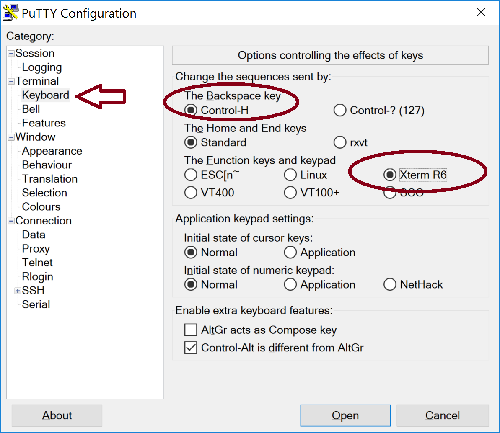Select Control-? (127) for Backspace key
The image size is (500, 433).
point(339,111)
